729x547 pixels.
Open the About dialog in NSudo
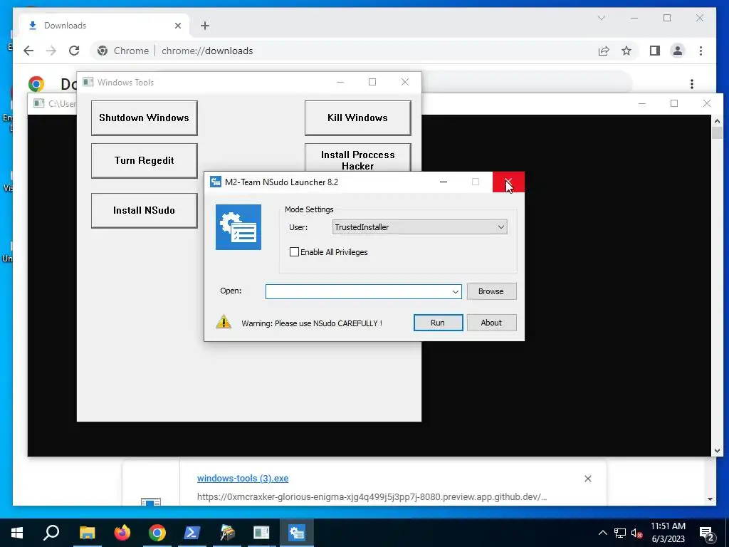491,323
